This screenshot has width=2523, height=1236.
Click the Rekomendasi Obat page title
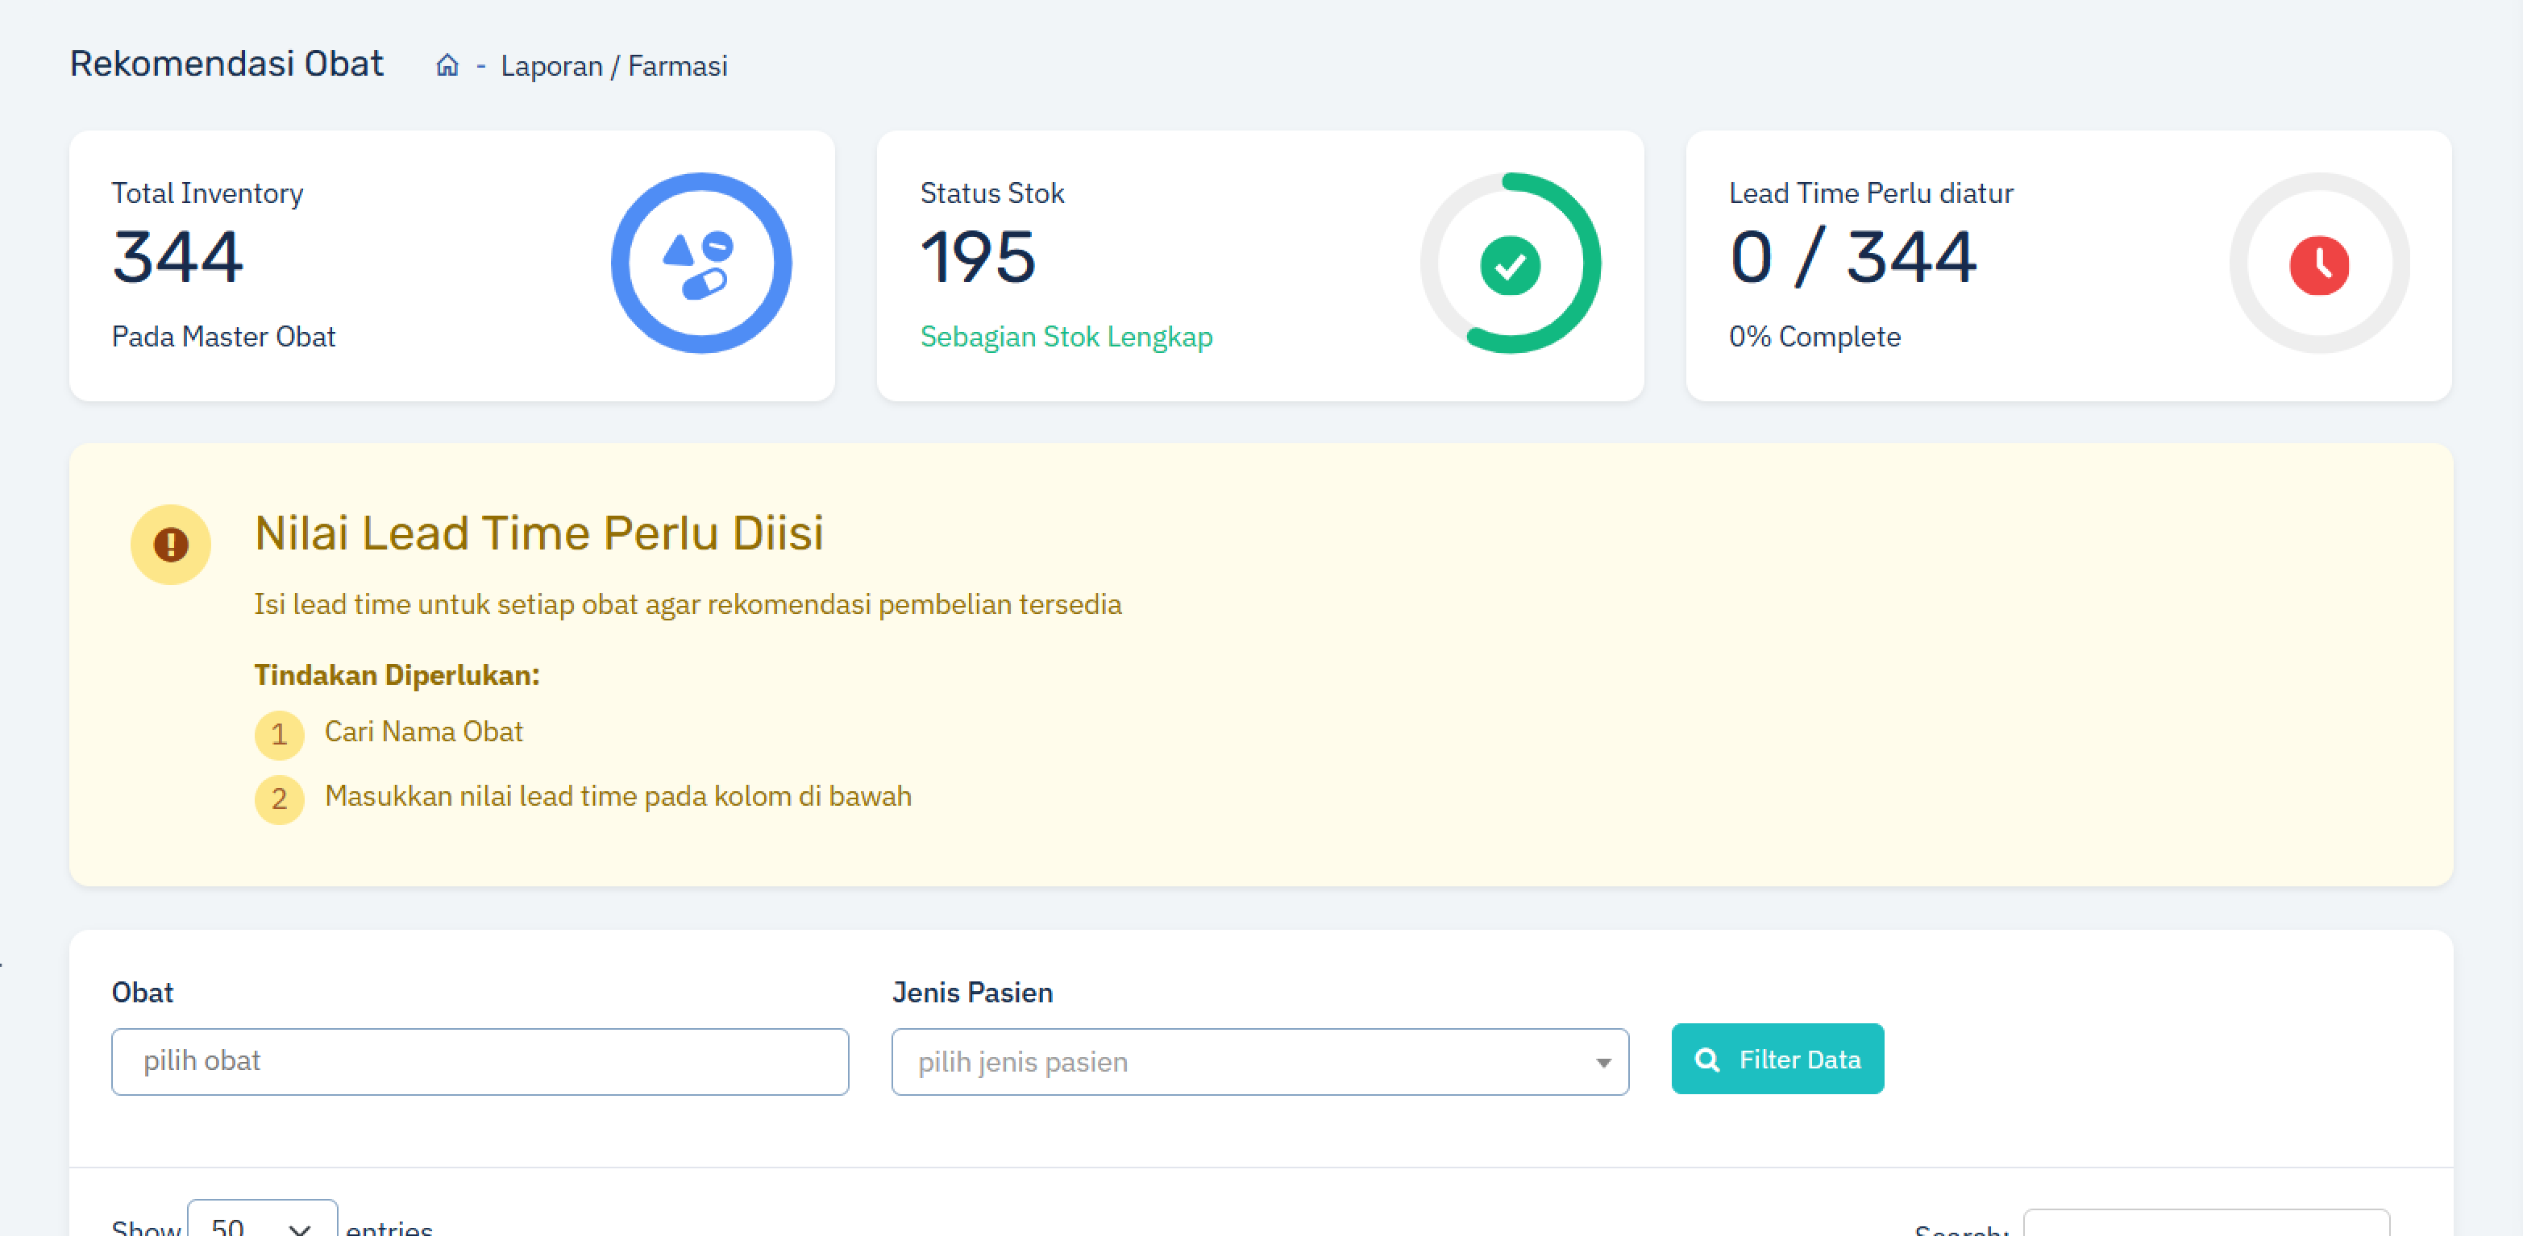tap(227, 64)
